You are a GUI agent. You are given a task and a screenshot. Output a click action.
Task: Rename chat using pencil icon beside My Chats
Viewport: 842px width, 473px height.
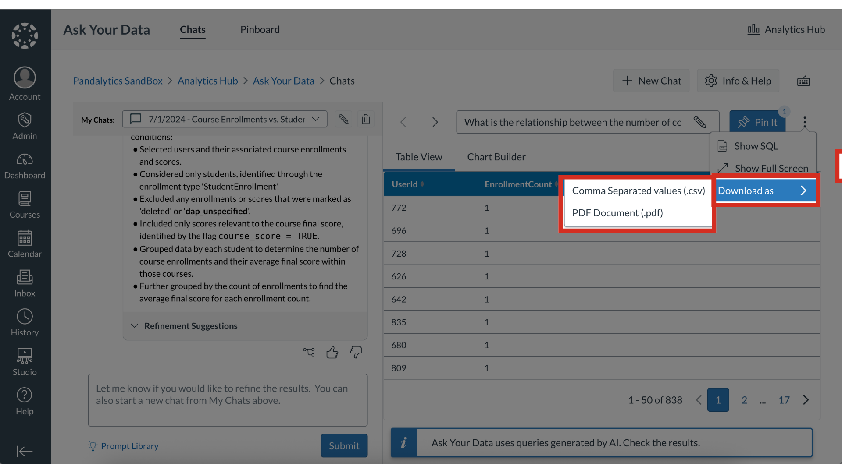(343, 119)
